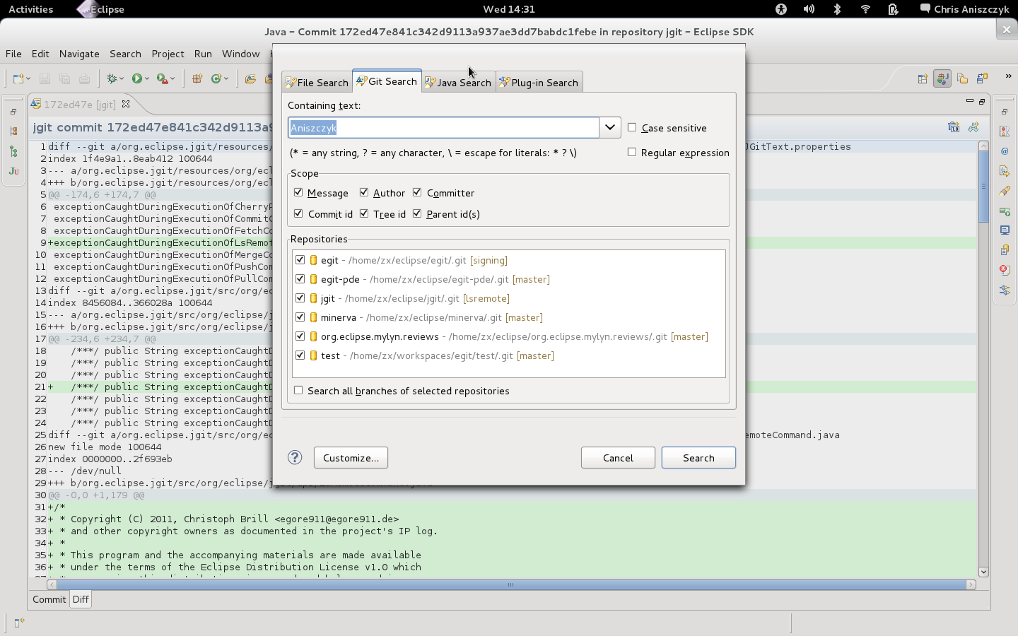The image size is (1018, 636).
Task: Open the Type Hierarchy icon in left sidebar
Action: click(x=13, y=151)
